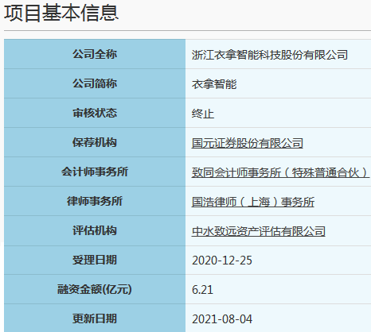Screen dimensions: 371x332
Task: Click the 公司简称 row label
Action: pos(95,83)
